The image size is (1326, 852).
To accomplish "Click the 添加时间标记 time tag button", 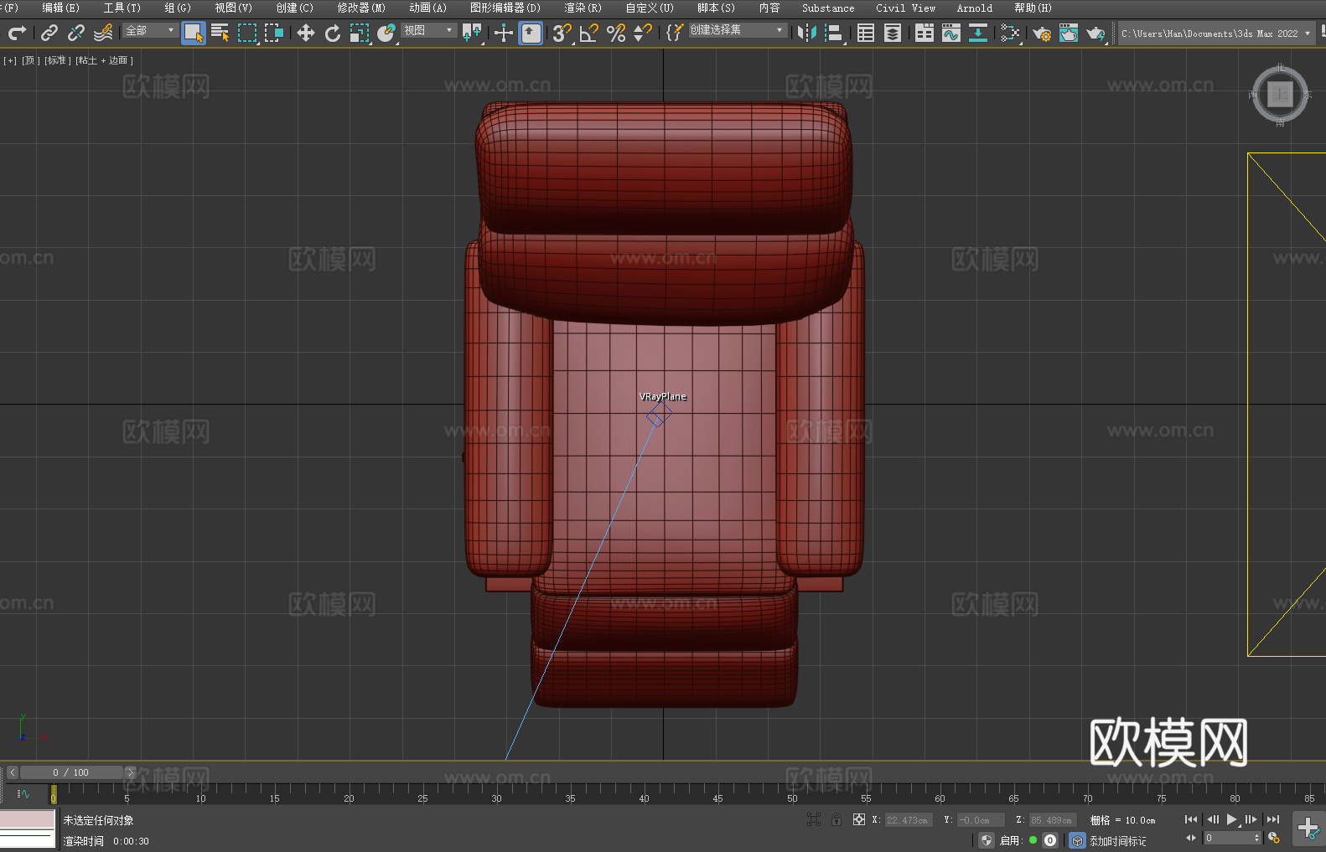I will (1118, 841).
